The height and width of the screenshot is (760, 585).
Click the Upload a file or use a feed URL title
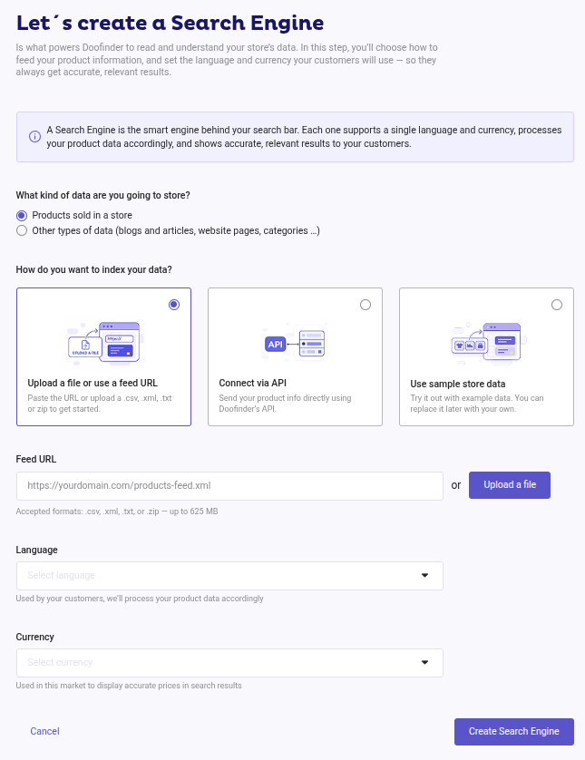(x=93, y=384)
